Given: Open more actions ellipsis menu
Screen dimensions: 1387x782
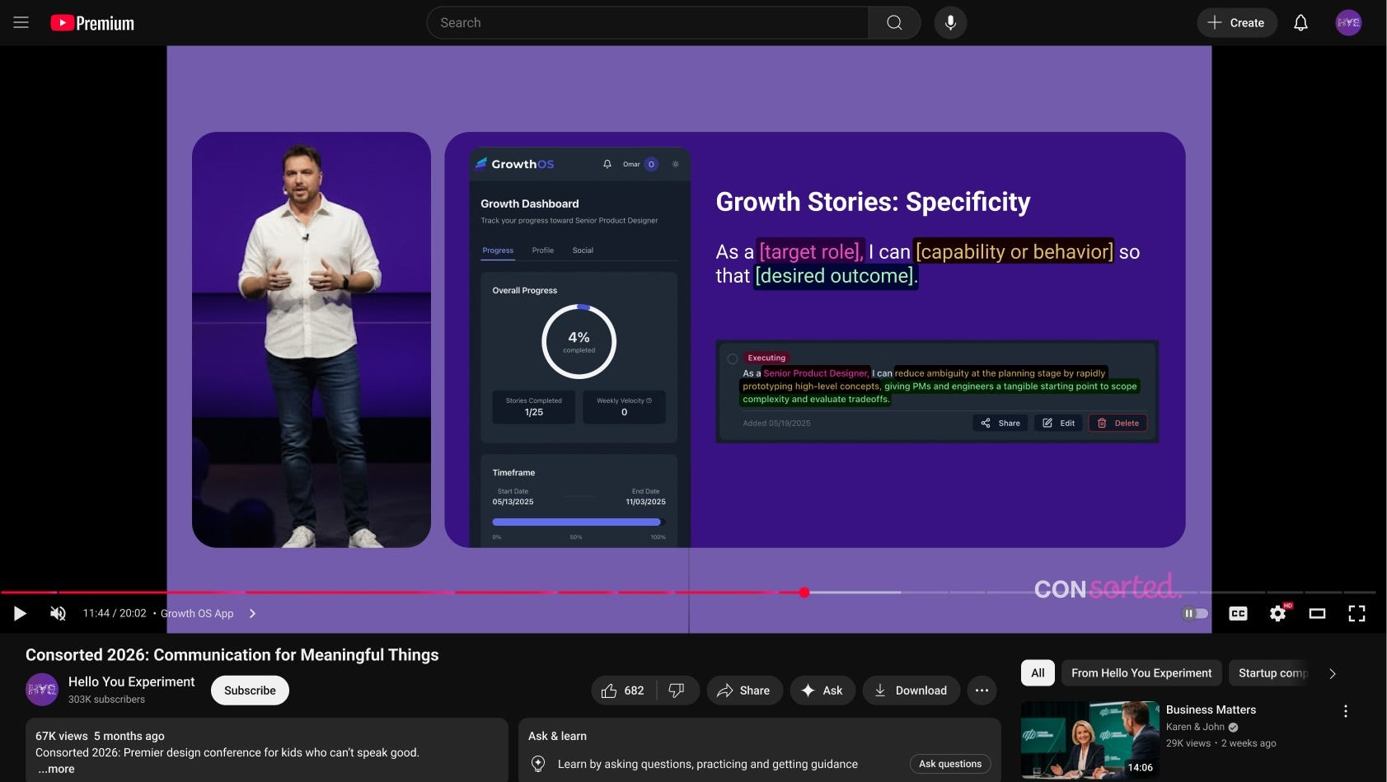Looking at the screenshot, I should coord(982,691).
